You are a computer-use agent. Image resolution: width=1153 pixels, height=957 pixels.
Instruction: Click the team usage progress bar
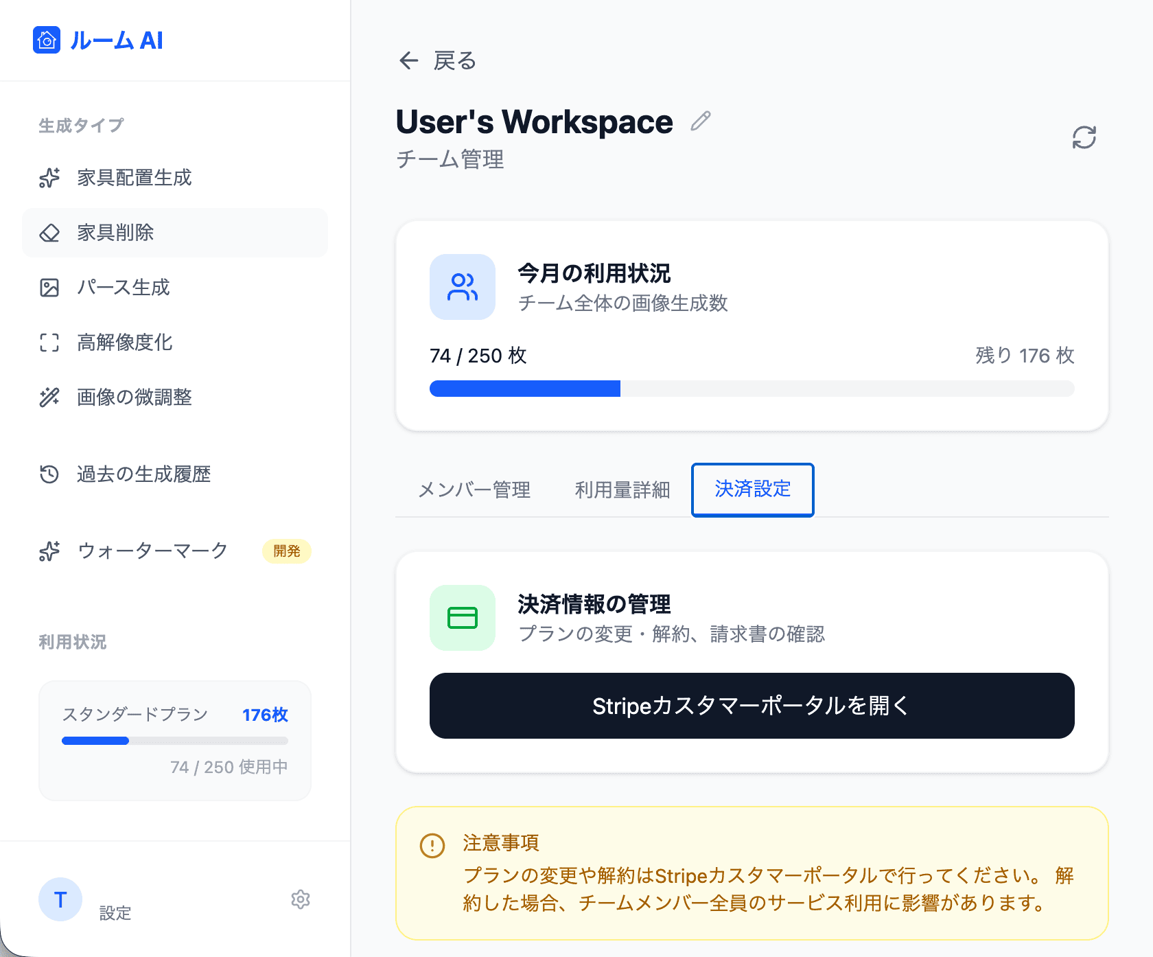pyautogui.click(x=752, y=389)
